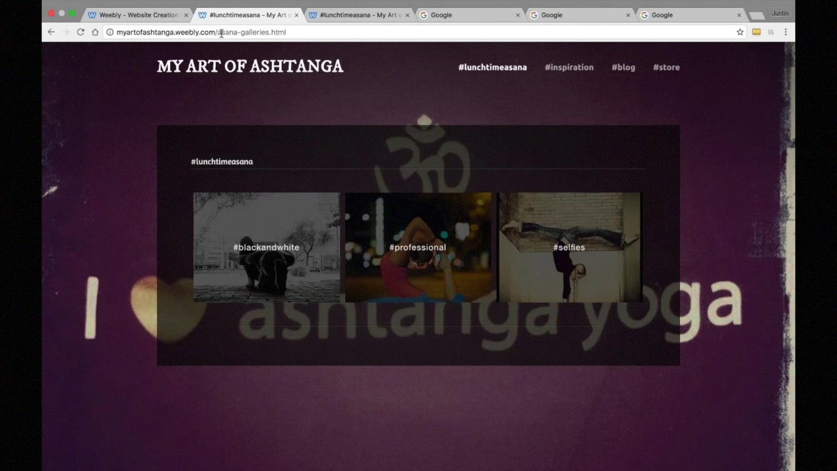837x471 pixels.
Task: Click the MY ART OF ASHTANGA site title
Action: (x=250, y=66)
